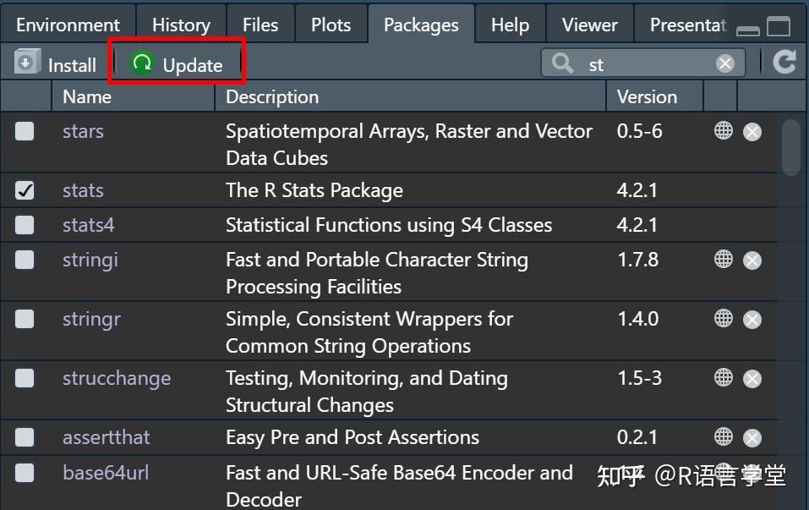Clear the package search field

pos(725,63)
